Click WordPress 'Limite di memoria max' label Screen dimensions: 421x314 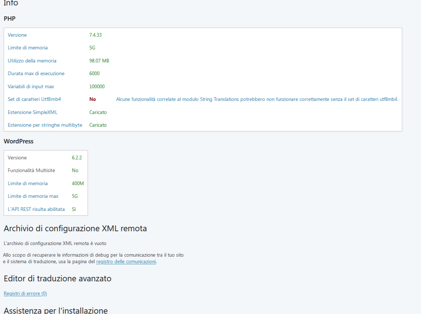tap(33, 196)
